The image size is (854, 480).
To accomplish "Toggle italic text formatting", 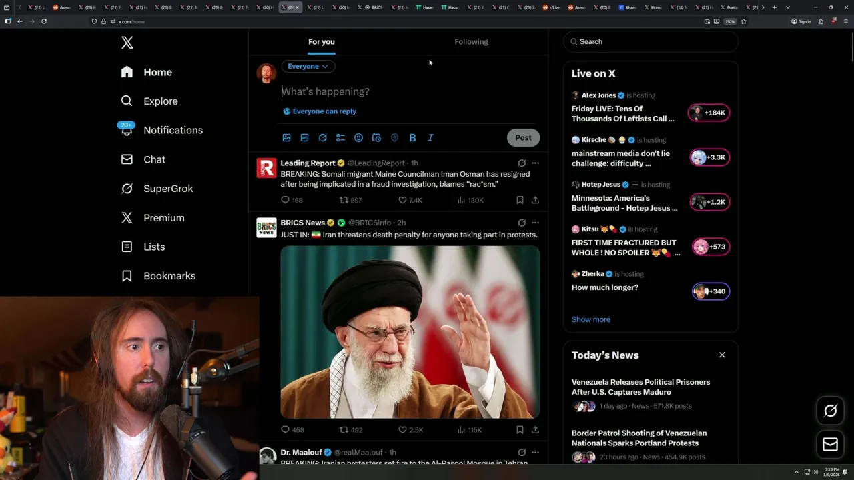I will pyautogui.click(x=430, y=137).
